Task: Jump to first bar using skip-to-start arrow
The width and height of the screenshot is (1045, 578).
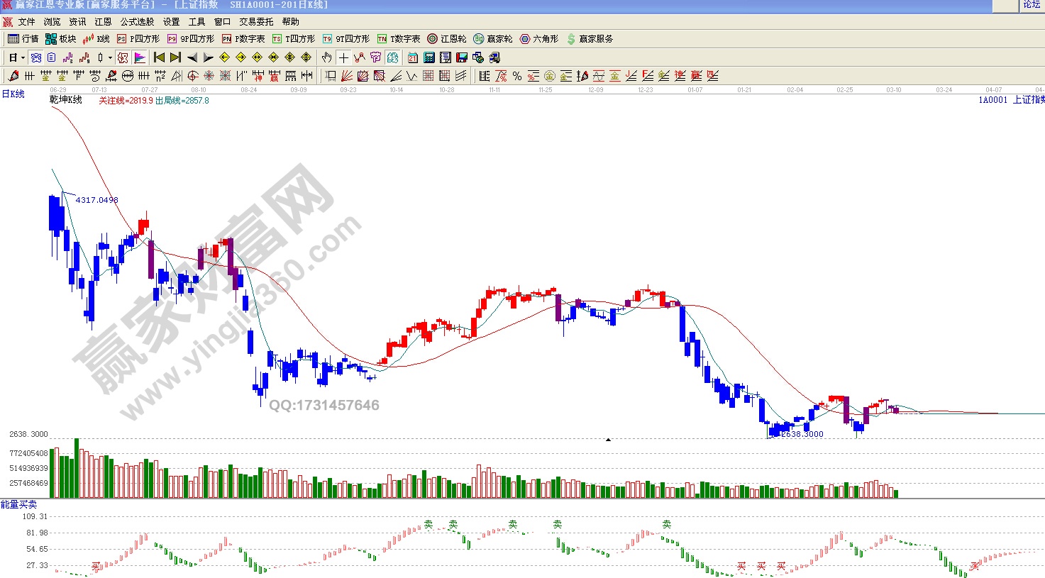Action: (x=159, y=57)
